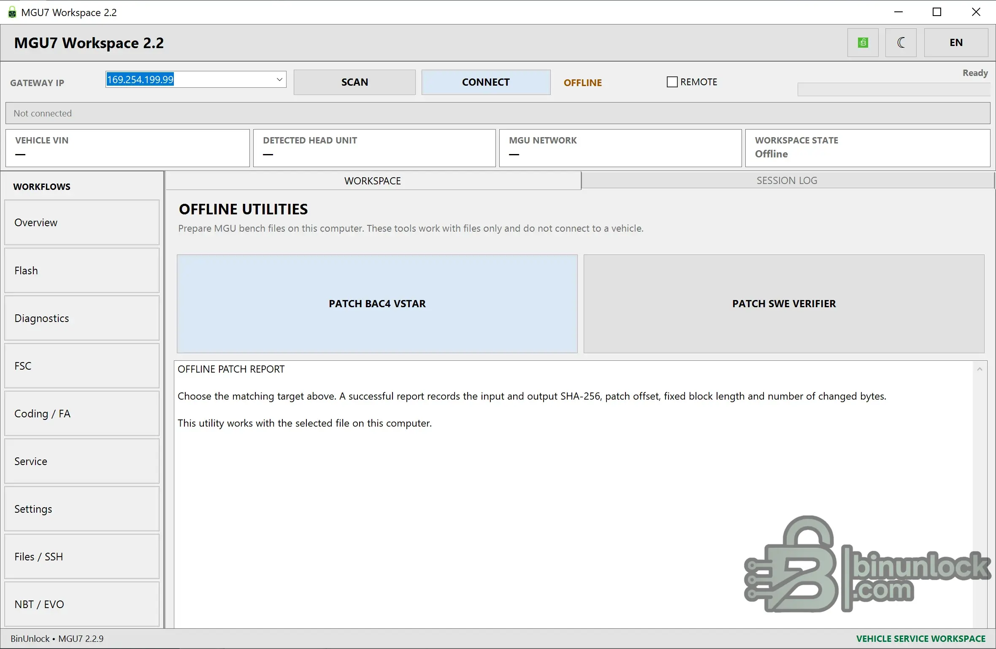
Task: Click VEHICLE SERVICE WORKSPACE status text
Action: pyautogui.click(x=921, y=639)
